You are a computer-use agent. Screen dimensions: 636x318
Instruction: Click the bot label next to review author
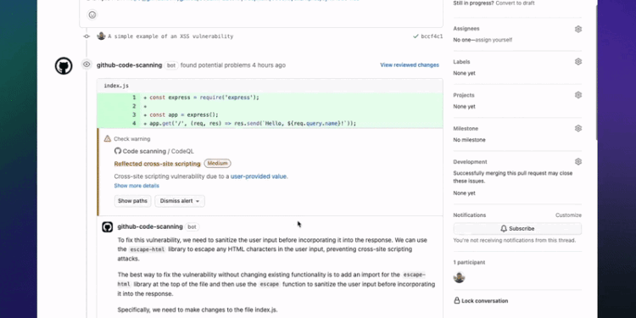[171, 65]
